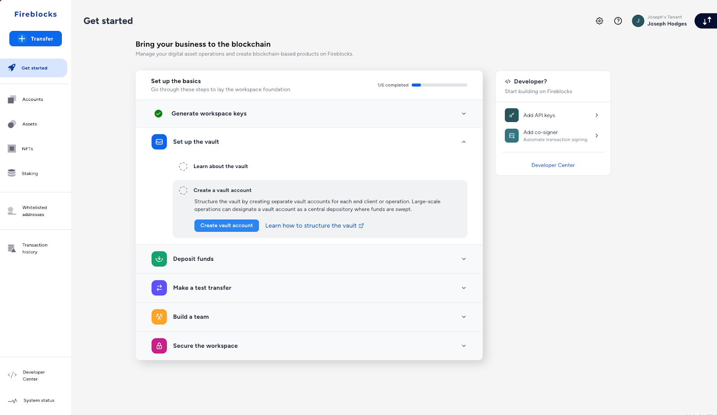Toggle the Create a vault account step circle
Viewport: 717px width, 415px height.
[x=183, y=190]
